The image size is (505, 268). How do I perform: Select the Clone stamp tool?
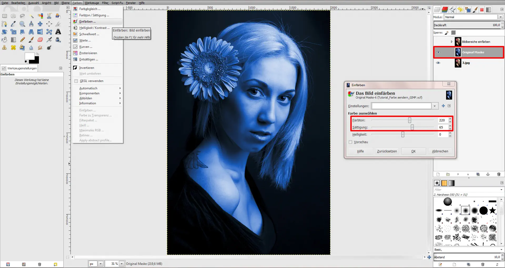(4, 48)
